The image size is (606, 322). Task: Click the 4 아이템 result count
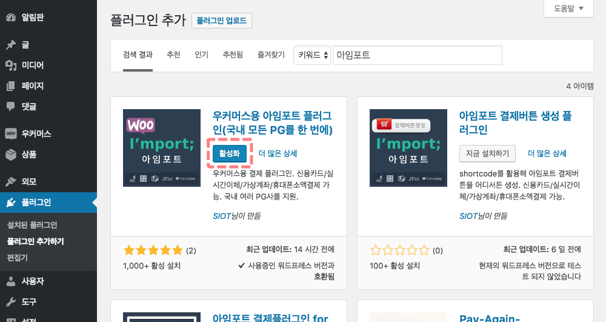tap(580, 86)
